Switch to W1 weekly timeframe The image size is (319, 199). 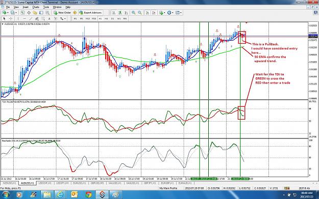click(x=119, y=19)
